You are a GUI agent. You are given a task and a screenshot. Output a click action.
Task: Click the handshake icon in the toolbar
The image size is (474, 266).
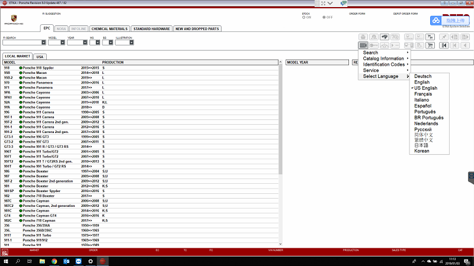point(384,37)
